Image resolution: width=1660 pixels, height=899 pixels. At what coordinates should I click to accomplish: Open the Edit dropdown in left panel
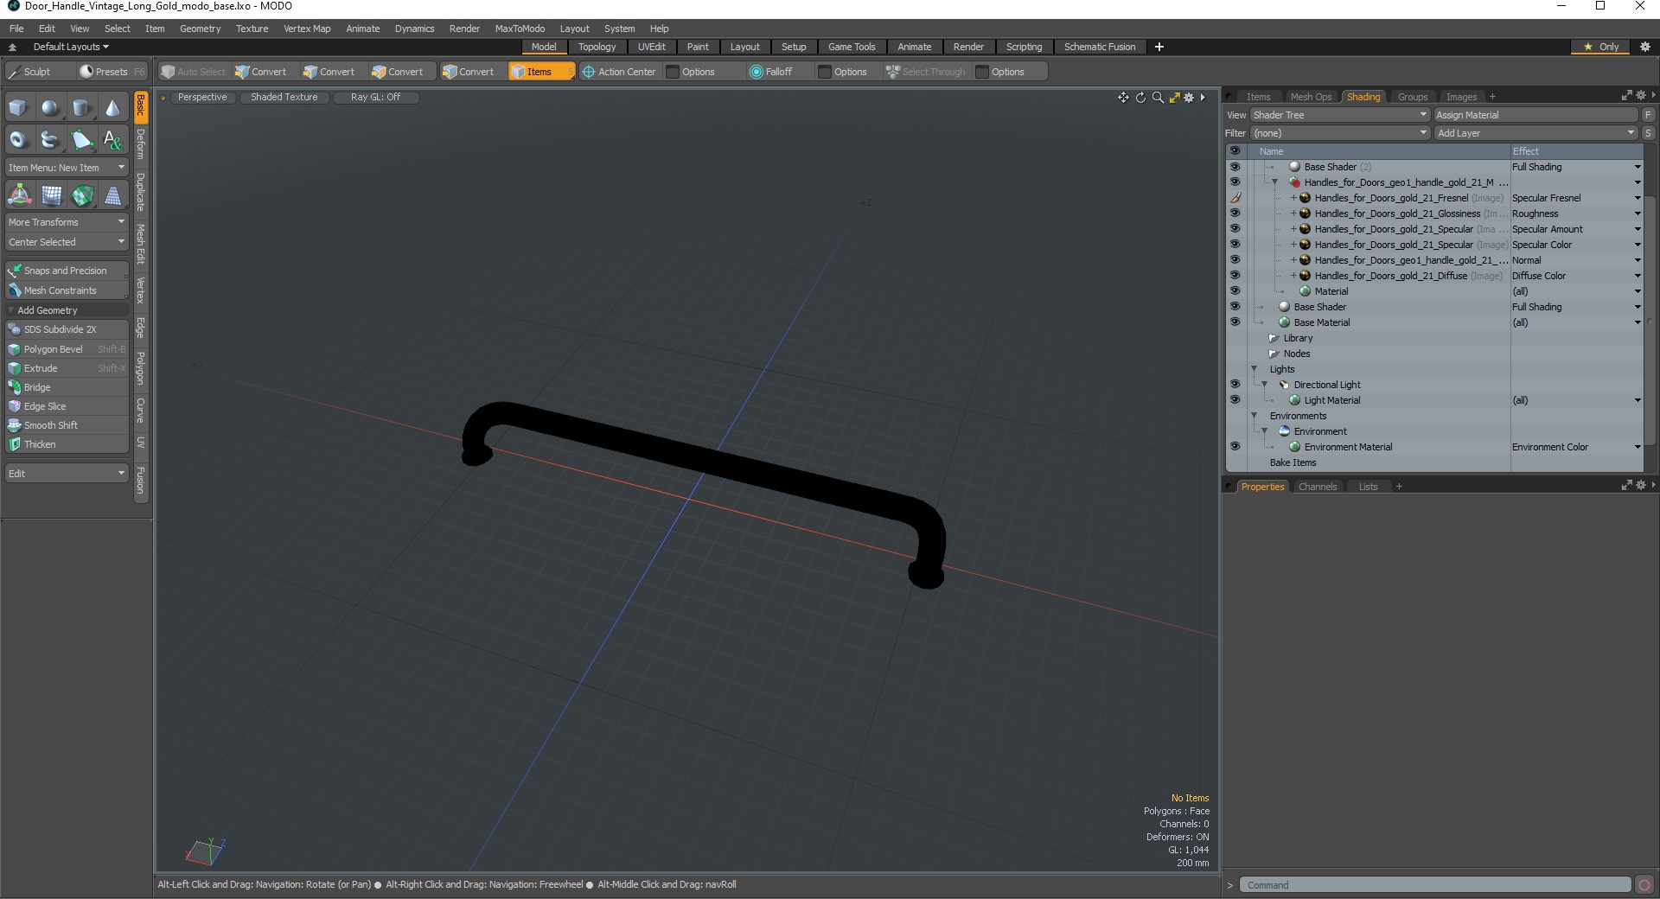[x=67, y=474]
